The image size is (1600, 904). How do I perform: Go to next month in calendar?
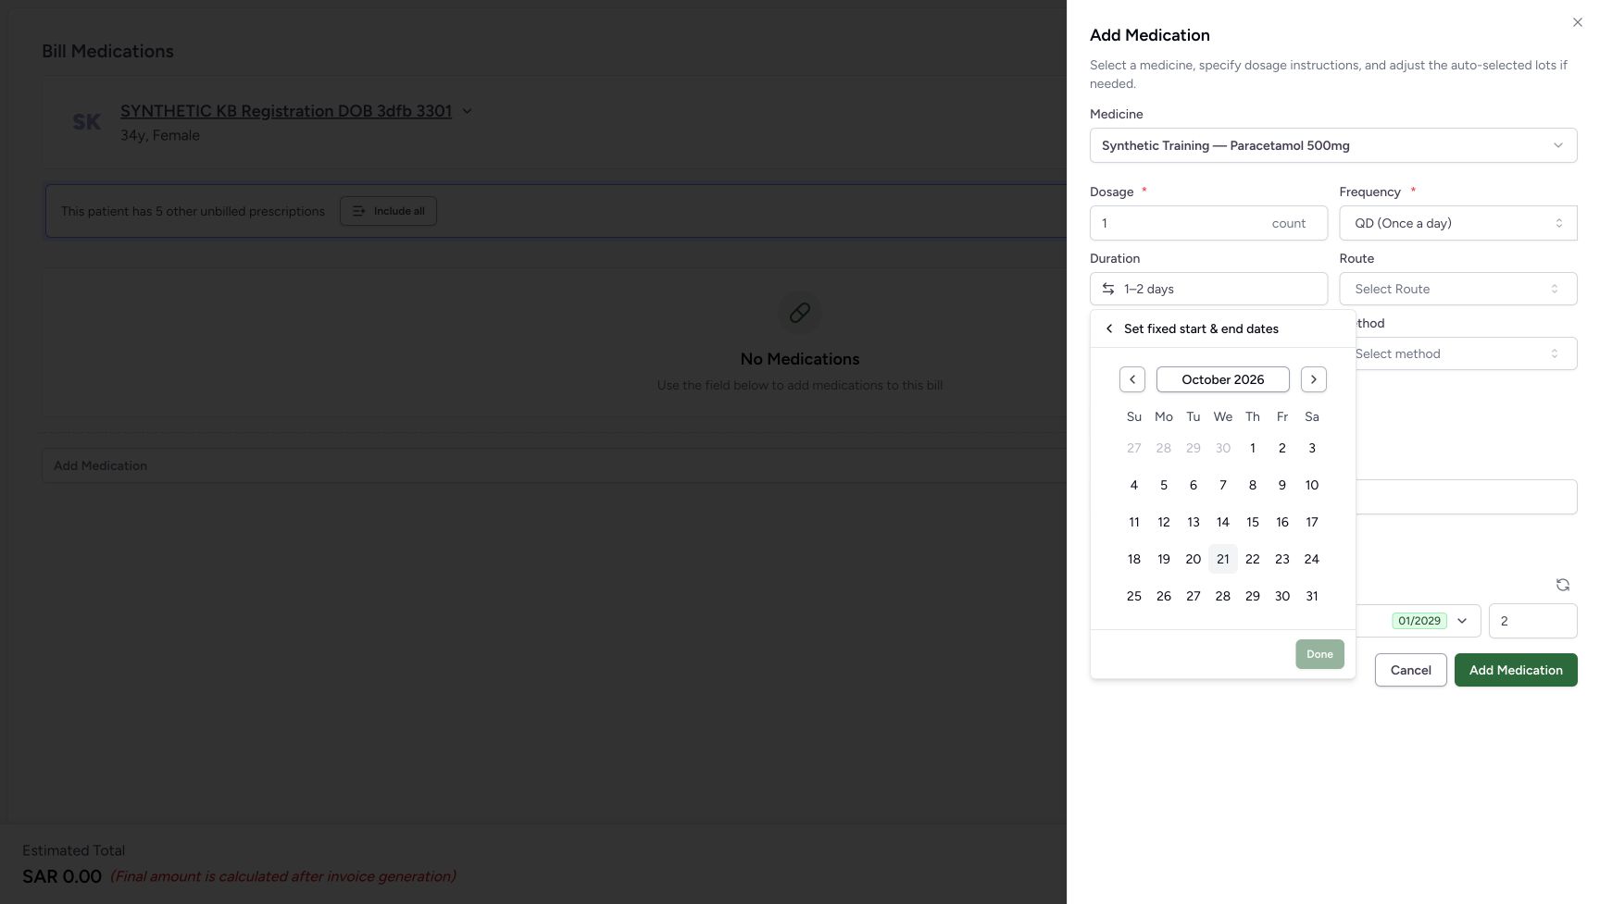1313,379
